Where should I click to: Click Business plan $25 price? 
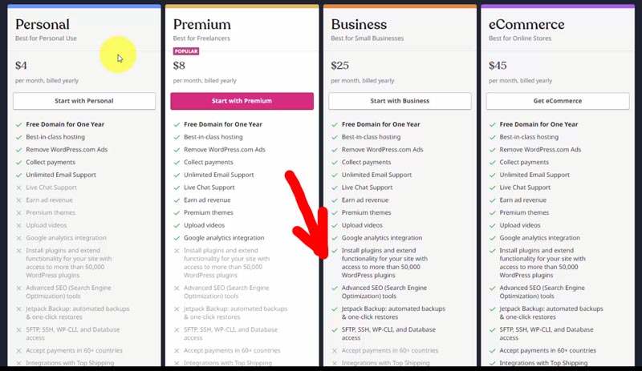click(339, 66)
